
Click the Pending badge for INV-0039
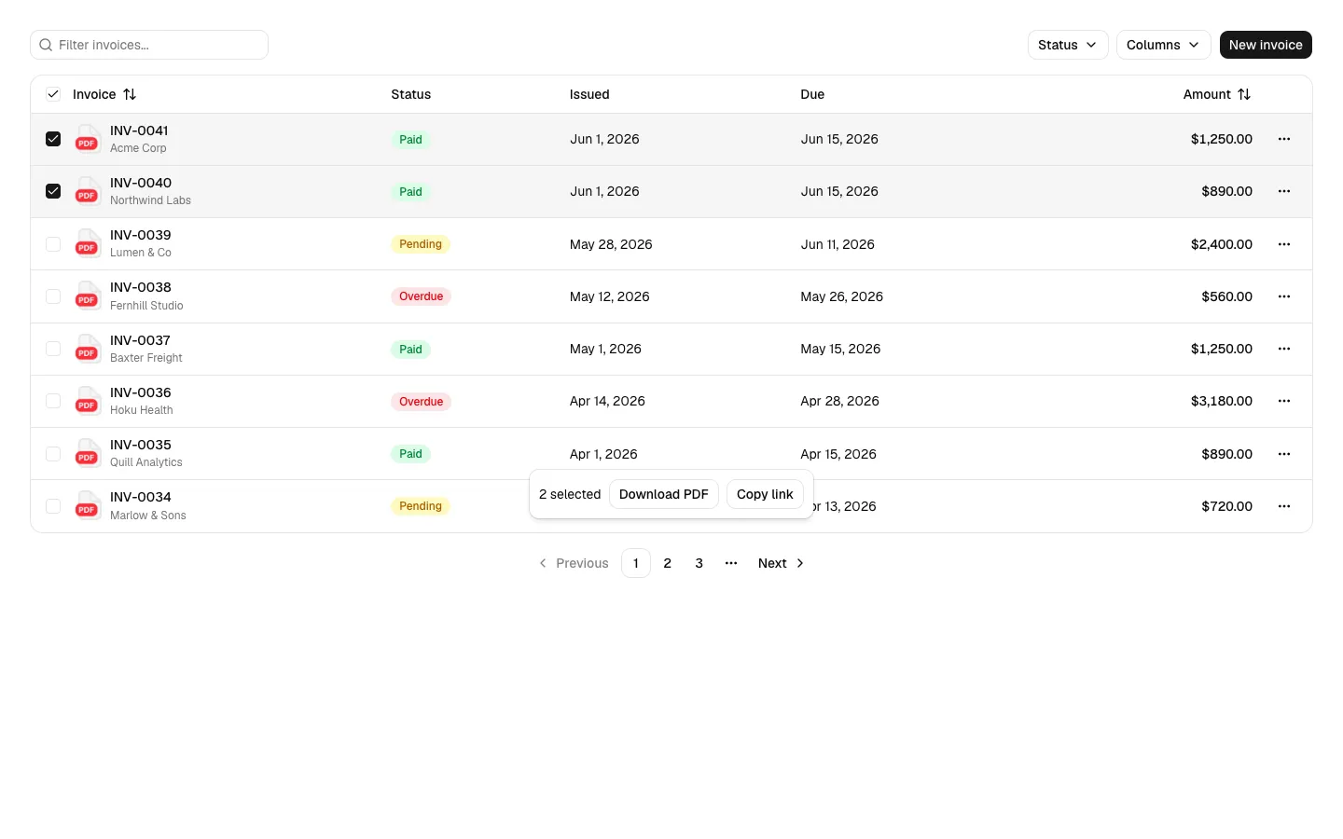(421, 244)
